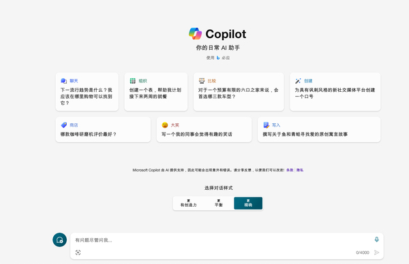Click the laughing emoji on 大笑 card
Image resolution: width=409 pixels, height=264 pixels.
[x=165, y=125]
